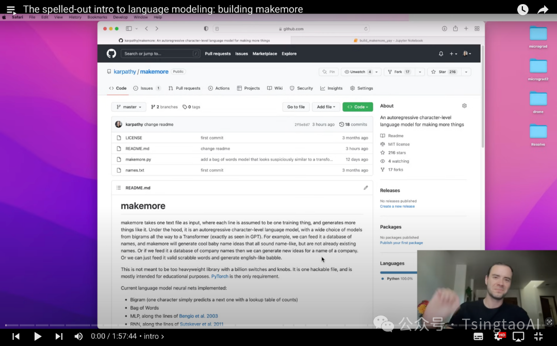This screenshot has height=346, width=557.
Task: Click the AirPlay cast icon
Action: 518,336
